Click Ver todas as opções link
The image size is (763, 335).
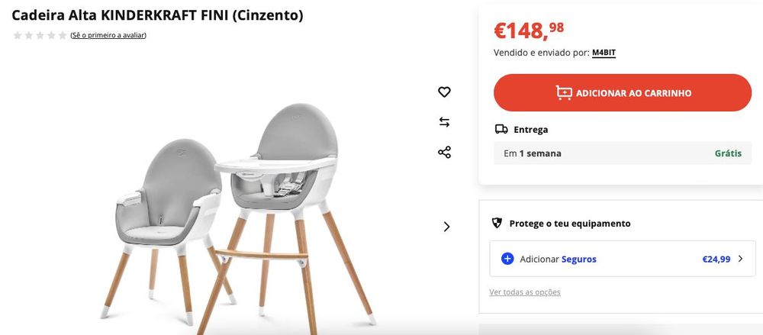coord(525,292)
